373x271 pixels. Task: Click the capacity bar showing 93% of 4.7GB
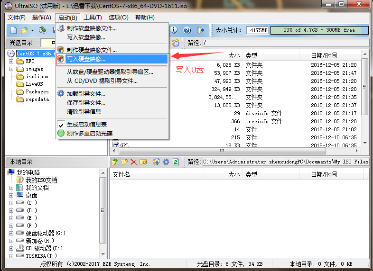coord(319,30)
